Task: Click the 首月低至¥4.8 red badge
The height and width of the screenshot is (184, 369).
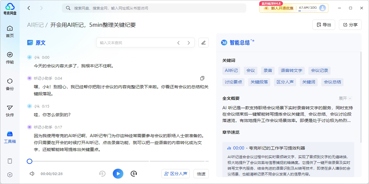Action: [x=271, y=4]
